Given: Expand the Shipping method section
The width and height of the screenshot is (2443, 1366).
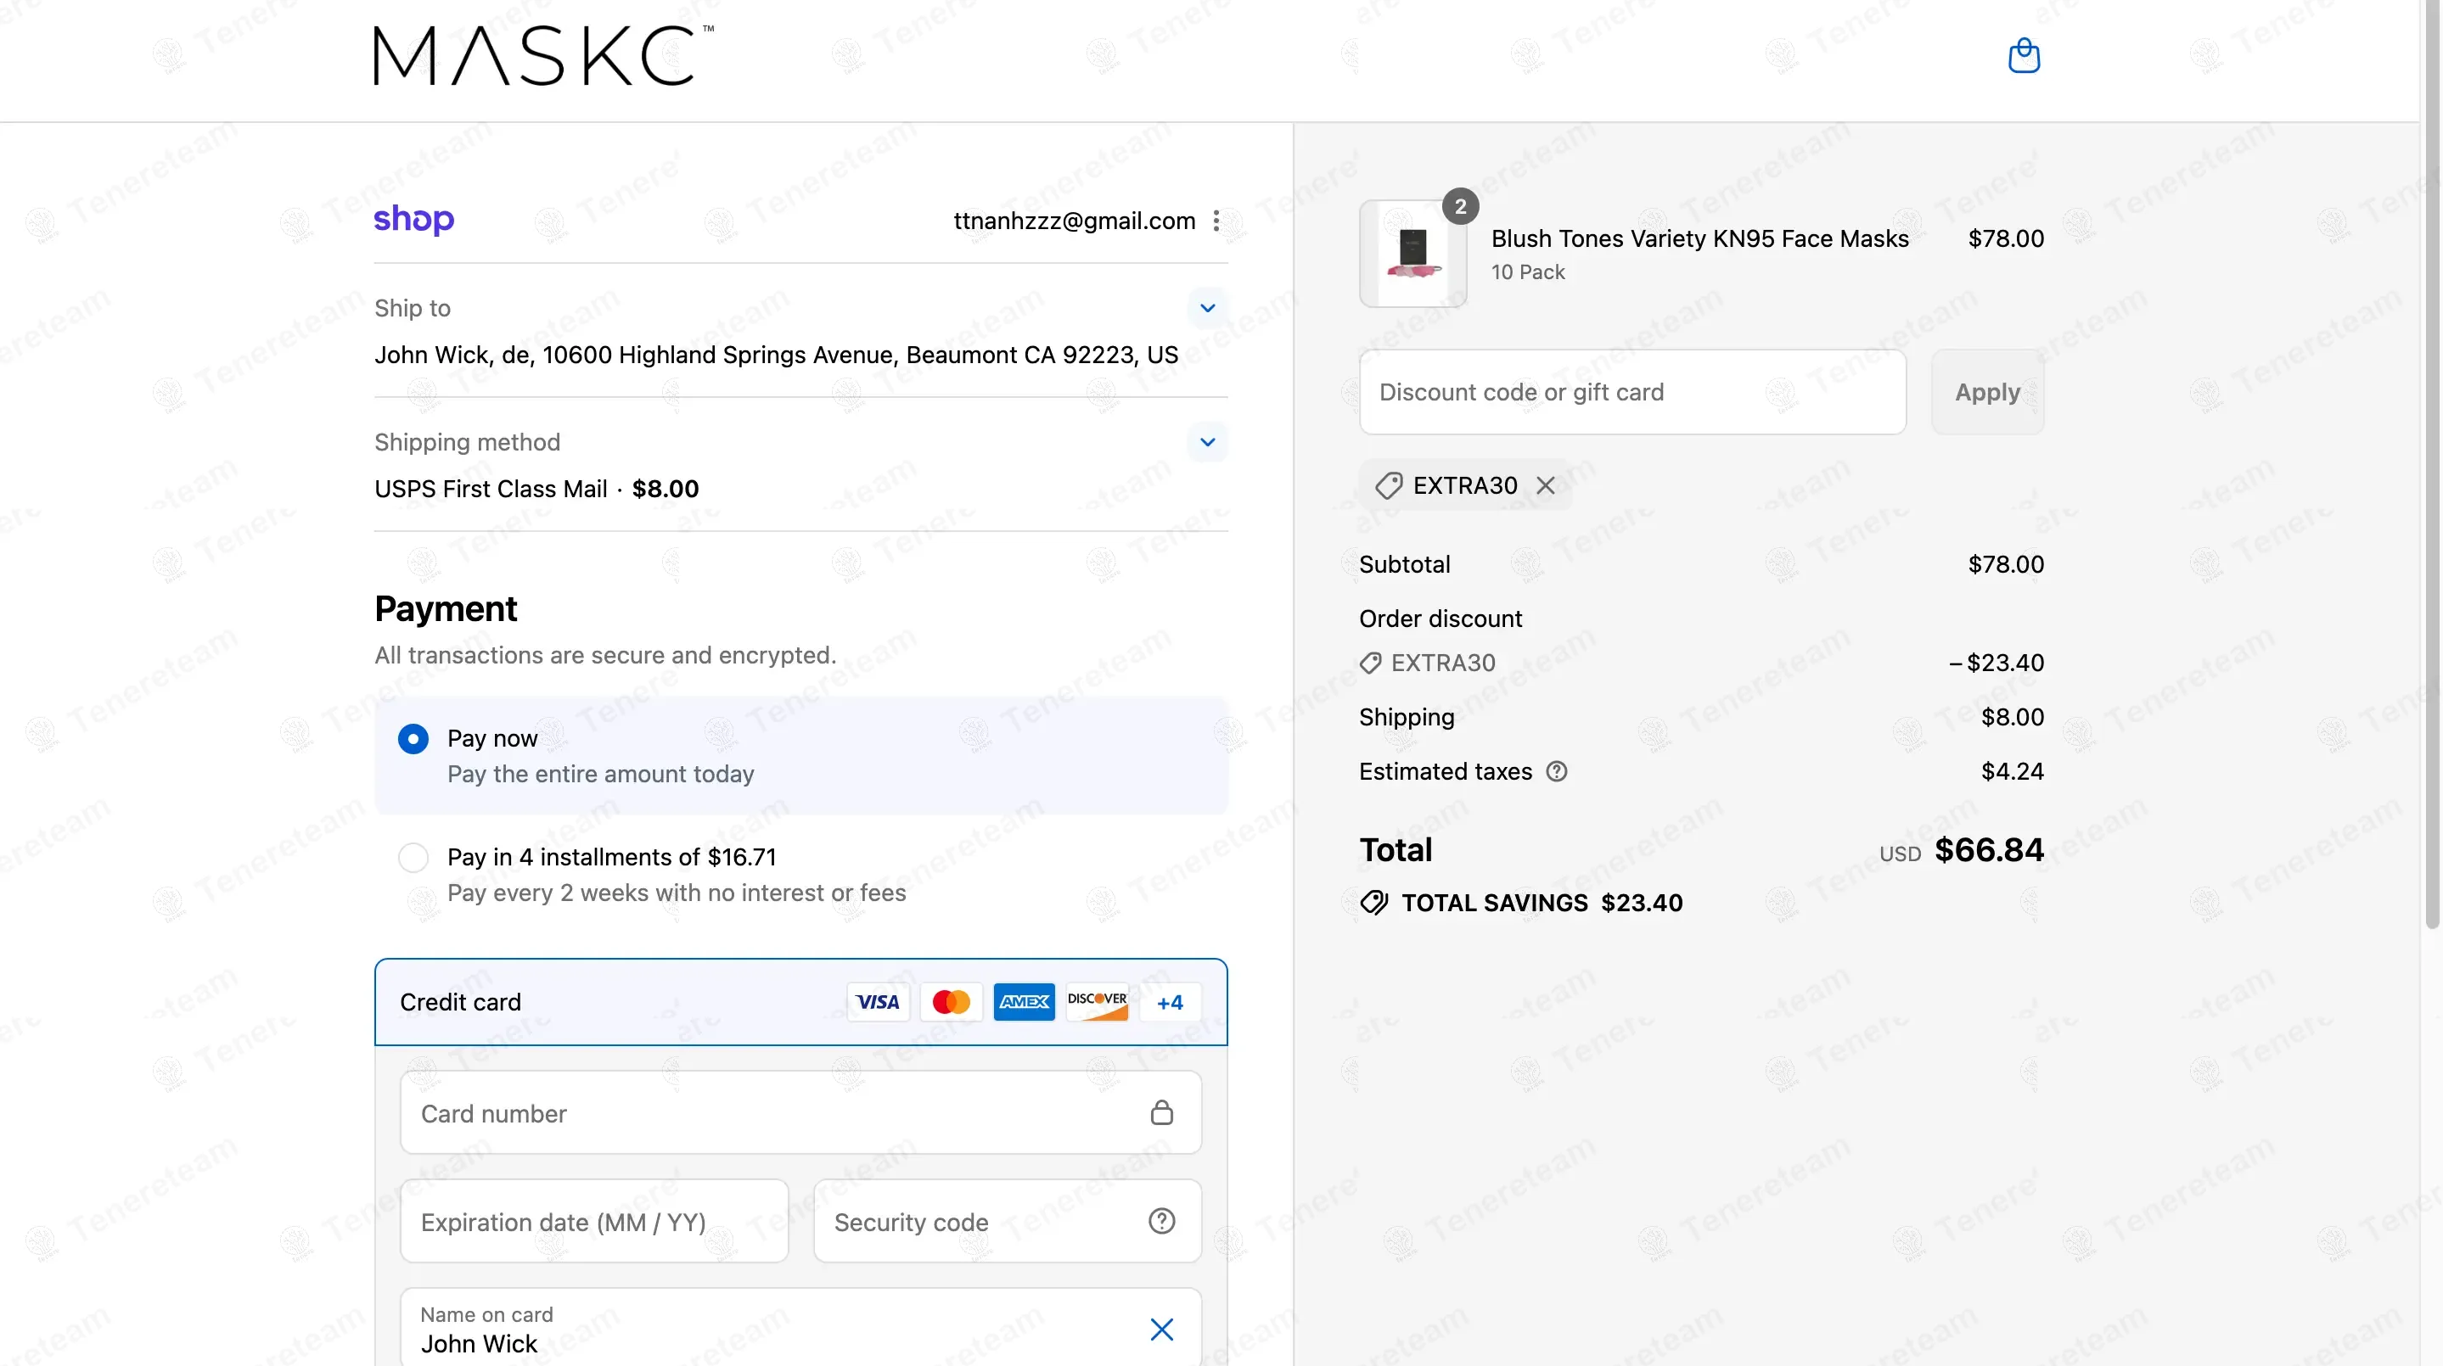Looking at the screenshot, I should coord(1207,442).
